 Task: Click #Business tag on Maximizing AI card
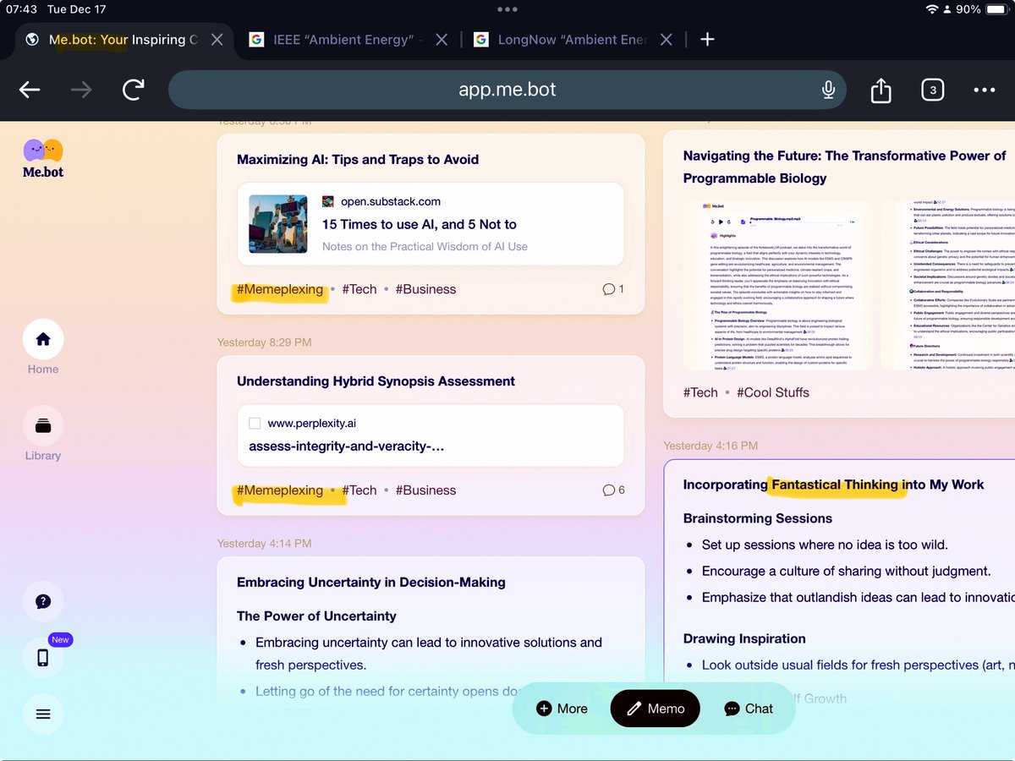point(425,289)
